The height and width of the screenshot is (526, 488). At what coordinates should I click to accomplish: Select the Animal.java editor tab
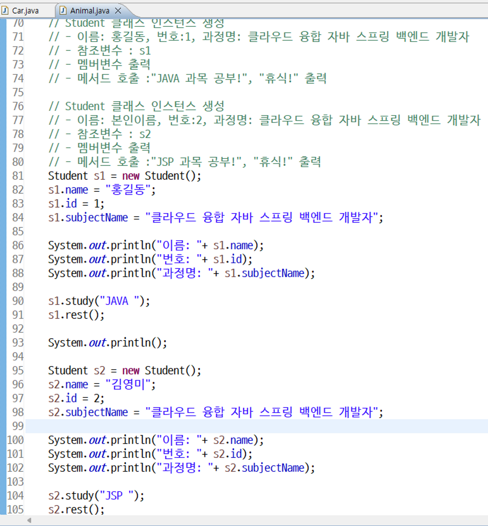click(89, 10)
